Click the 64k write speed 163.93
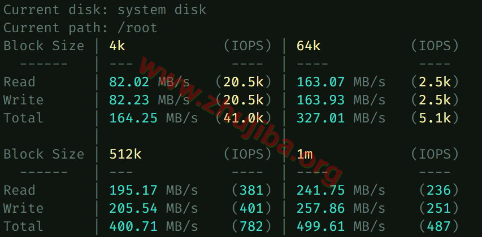The height and width of the screenshot is (237, 482). coord(321,100)
